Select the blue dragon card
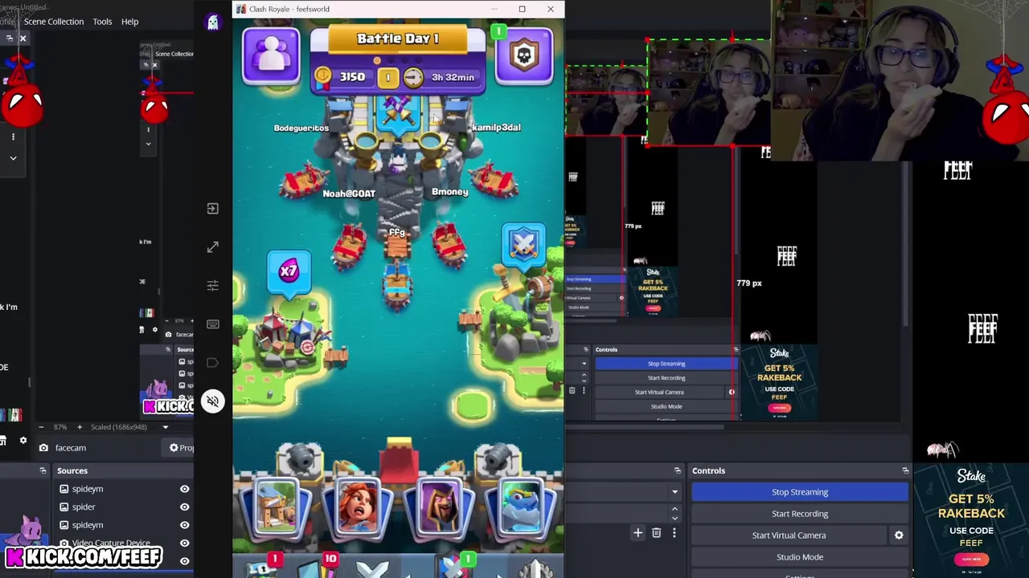Viewport: 1029px width, 578px height. 523,507
